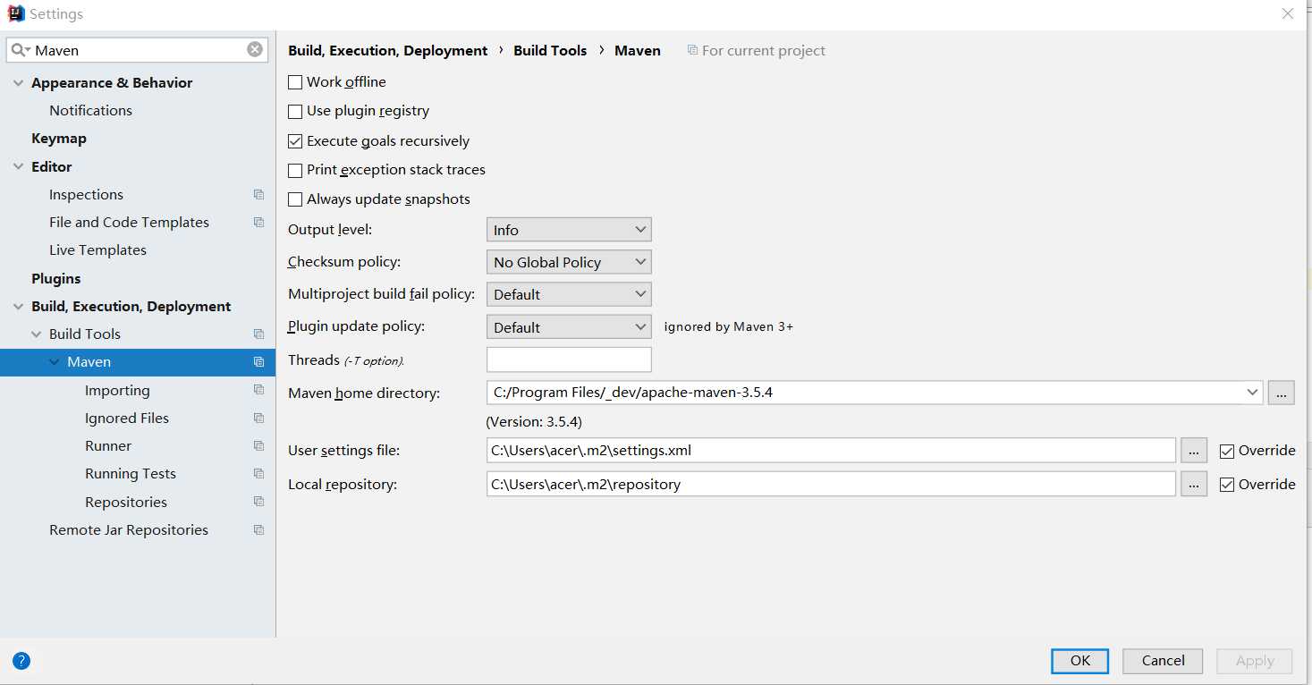Click the User settings file path field

pos(831,450)
